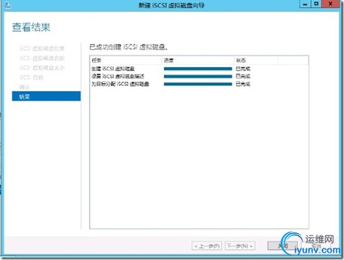
Task: Select the highlighted 结果 step
Action: coord(46,96)
